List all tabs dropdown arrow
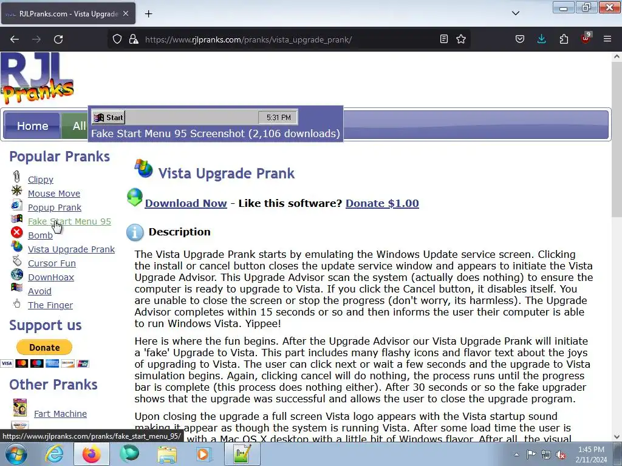This screenshot has width=622, height=466. [515, 13]
